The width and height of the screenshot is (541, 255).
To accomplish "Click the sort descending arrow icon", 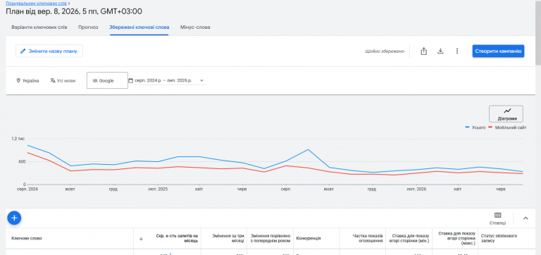I will 141,238.
